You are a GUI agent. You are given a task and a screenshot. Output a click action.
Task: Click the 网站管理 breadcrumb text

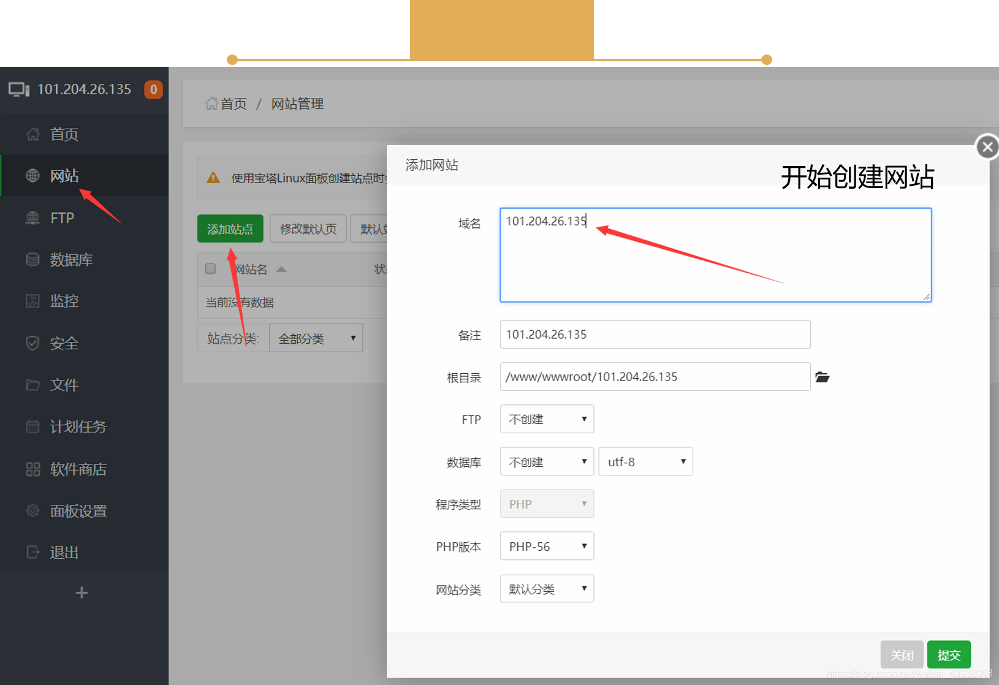[x=297, y=104]
